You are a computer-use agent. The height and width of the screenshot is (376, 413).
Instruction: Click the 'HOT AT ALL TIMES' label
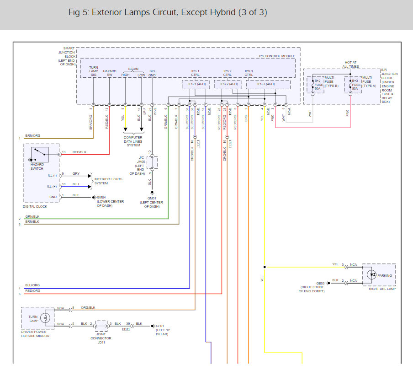350,64
